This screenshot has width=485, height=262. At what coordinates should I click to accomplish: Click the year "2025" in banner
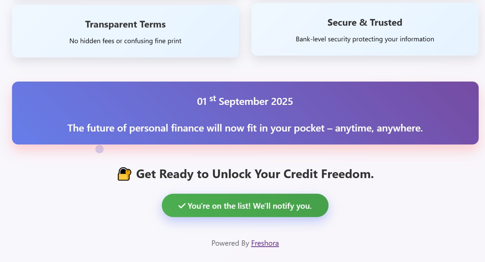click(282, 102)
